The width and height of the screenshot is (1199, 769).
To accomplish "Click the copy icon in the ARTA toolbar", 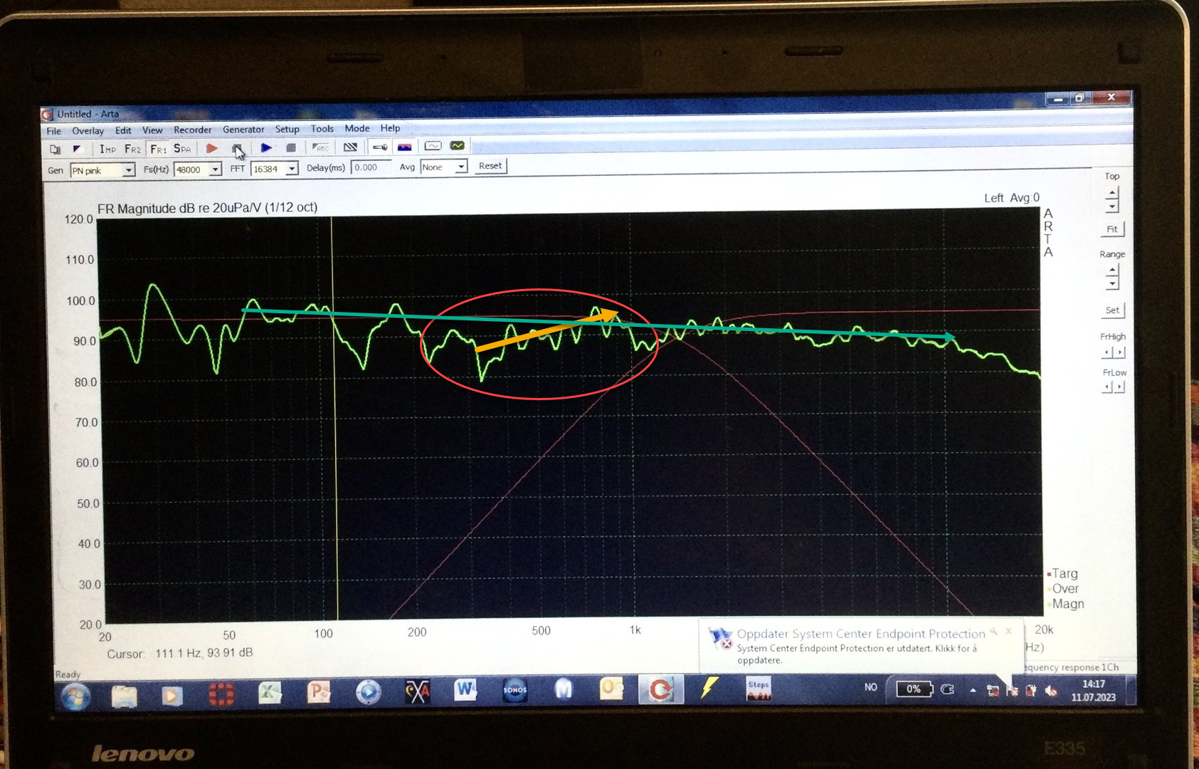I will click(x=55, y=149).
